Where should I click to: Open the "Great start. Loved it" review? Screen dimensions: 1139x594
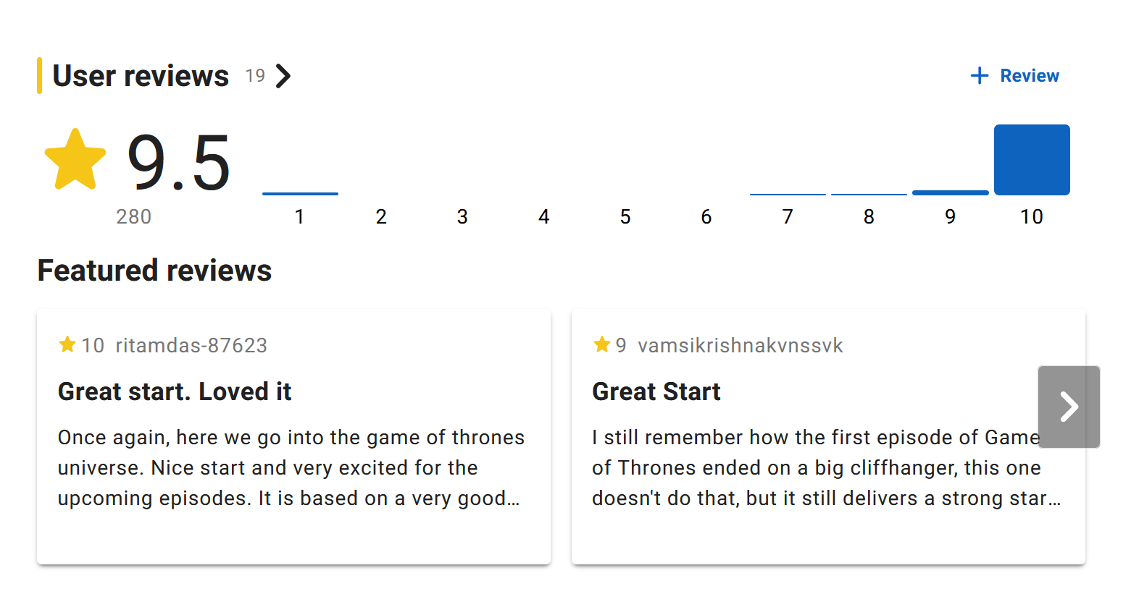point(175,391)
